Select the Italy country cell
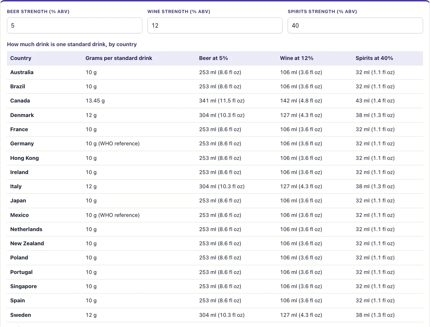Image resolution: width=430 pixels, height=327 pixels. pos(16,186)
